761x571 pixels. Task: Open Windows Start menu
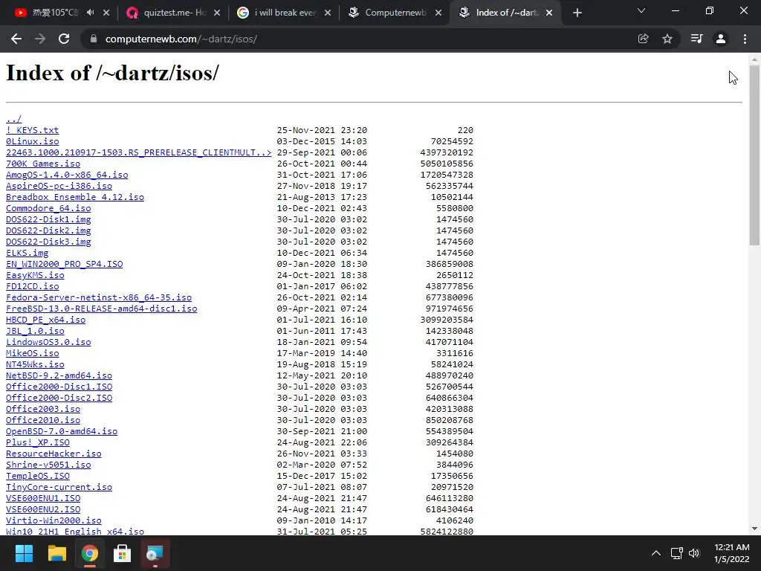click(x=24, y=553)
